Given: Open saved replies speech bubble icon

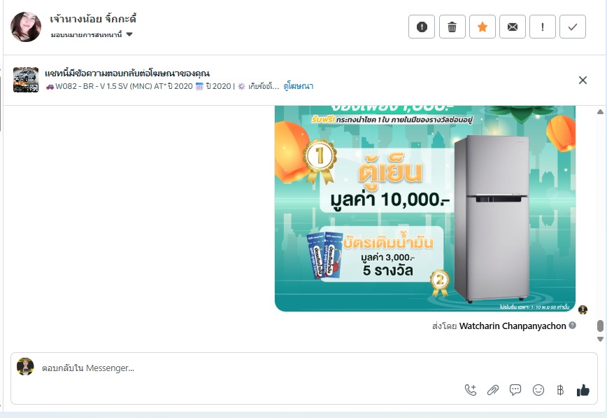Looking at the screenshot, I should pyautogui.click(x=515, y=390).
